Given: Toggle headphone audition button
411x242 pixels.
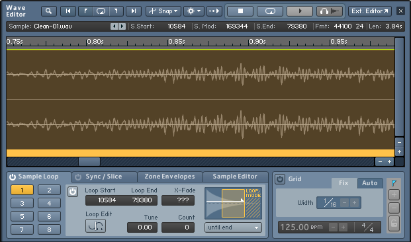Looking at the screenshot, I should [330, 11].
